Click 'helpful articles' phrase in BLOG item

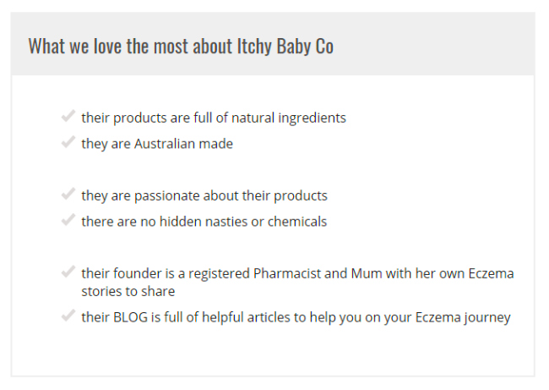coord(246,317)
